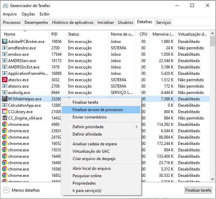Click the Chrome icon for PID 4980
Image resolution: width=216 pixels, height=199 pixels.
(5, 125)
